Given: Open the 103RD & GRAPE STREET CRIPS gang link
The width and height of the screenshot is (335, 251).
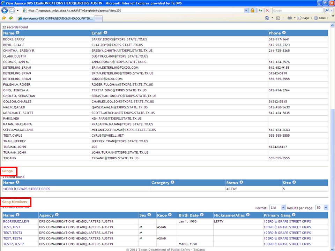Looking at the screenshot, I should 27,189.
